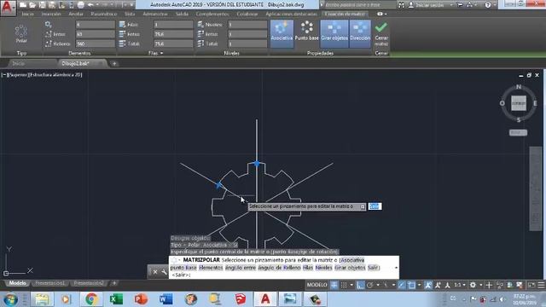This screenshot has height=307, width=546.
Task: Click the Filas count input field
Action: (x=173, y=25)
